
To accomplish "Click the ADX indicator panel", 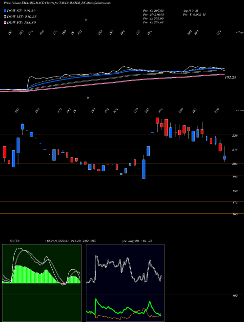I will click(125, 283).
